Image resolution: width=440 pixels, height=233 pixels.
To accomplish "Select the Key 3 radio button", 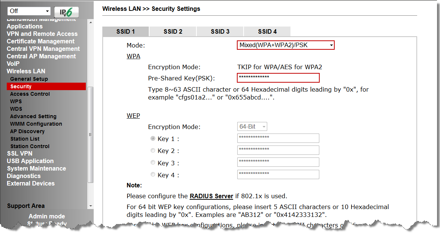I will [153, 162].
